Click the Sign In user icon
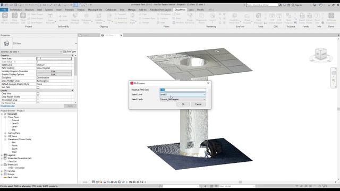The image size is (340, 191). tap(292, 5)
